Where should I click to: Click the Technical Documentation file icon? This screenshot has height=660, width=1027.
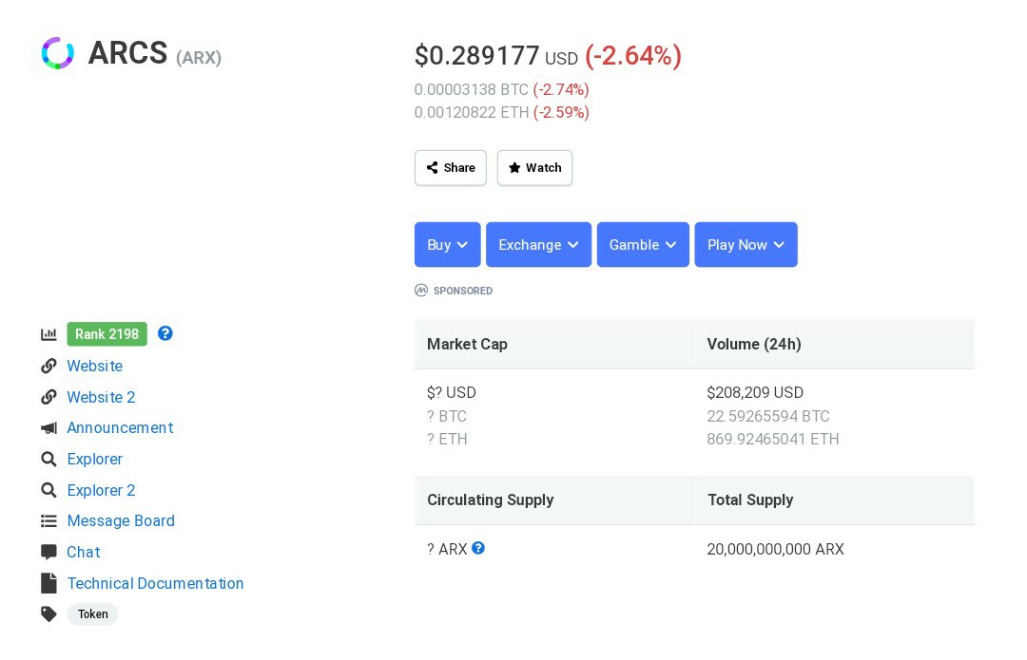pyautogui.click(x=48, y=583)
